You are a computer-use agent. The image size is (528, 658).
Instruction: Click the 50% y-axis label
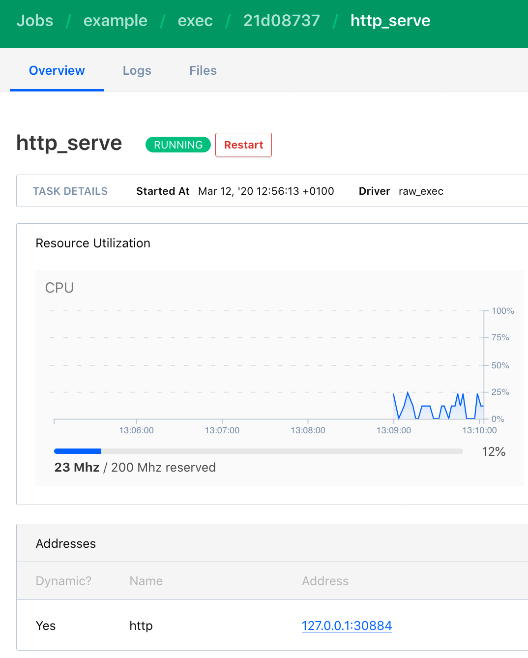point(500,365)
